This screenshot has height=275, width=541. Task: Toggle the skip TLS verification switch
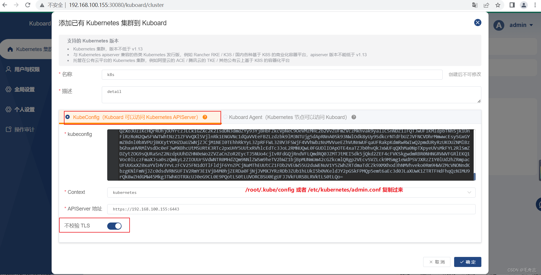[114, 226]
